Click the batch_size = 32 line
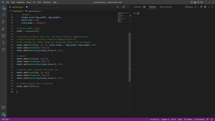 (30, 20)
